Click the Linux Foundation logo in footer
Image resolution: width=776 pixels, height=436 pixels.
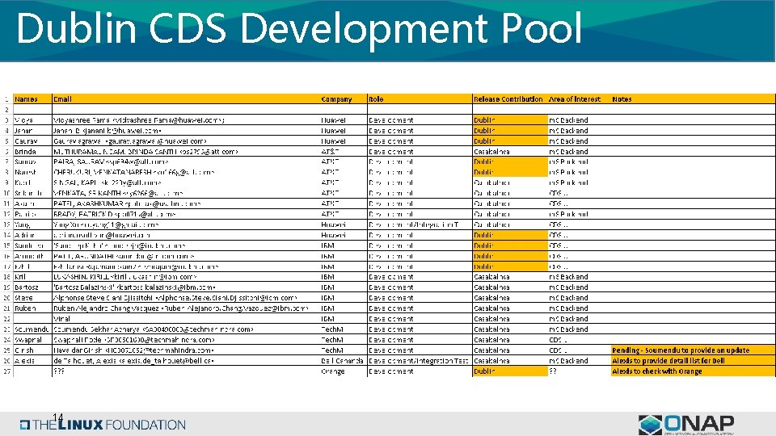(103, 425)
